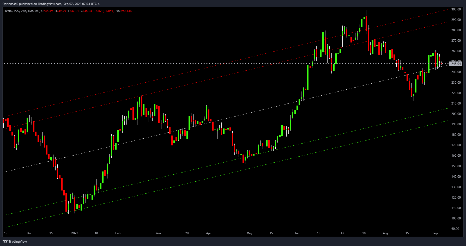This screenshot has height=246, width=466.
Task: Click the 160.00 price axis label
Action: click(x=456, y=156)
